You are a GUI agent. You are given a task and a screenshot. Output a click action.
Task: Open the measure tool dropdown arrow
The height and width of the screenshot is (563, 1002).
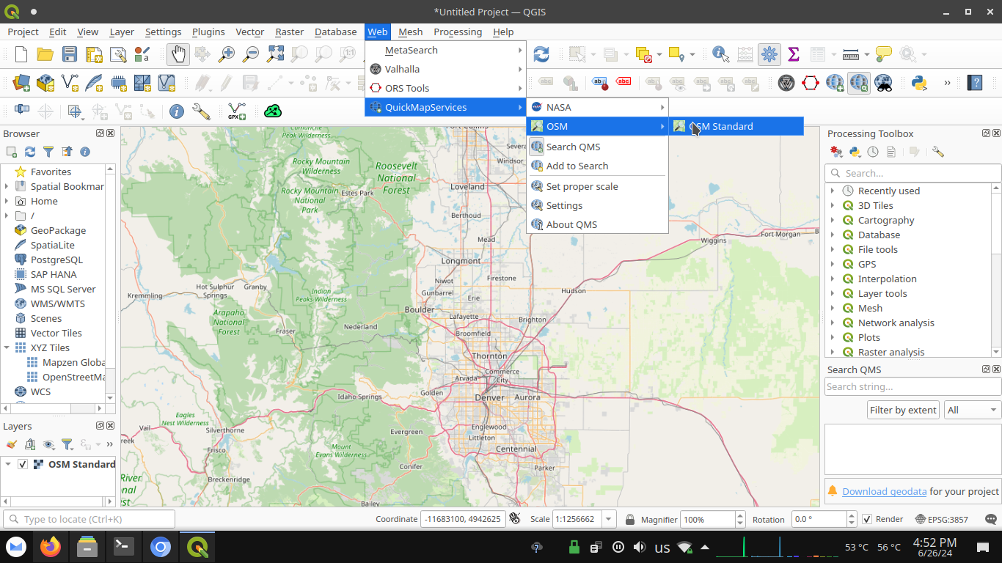(867, 54)
